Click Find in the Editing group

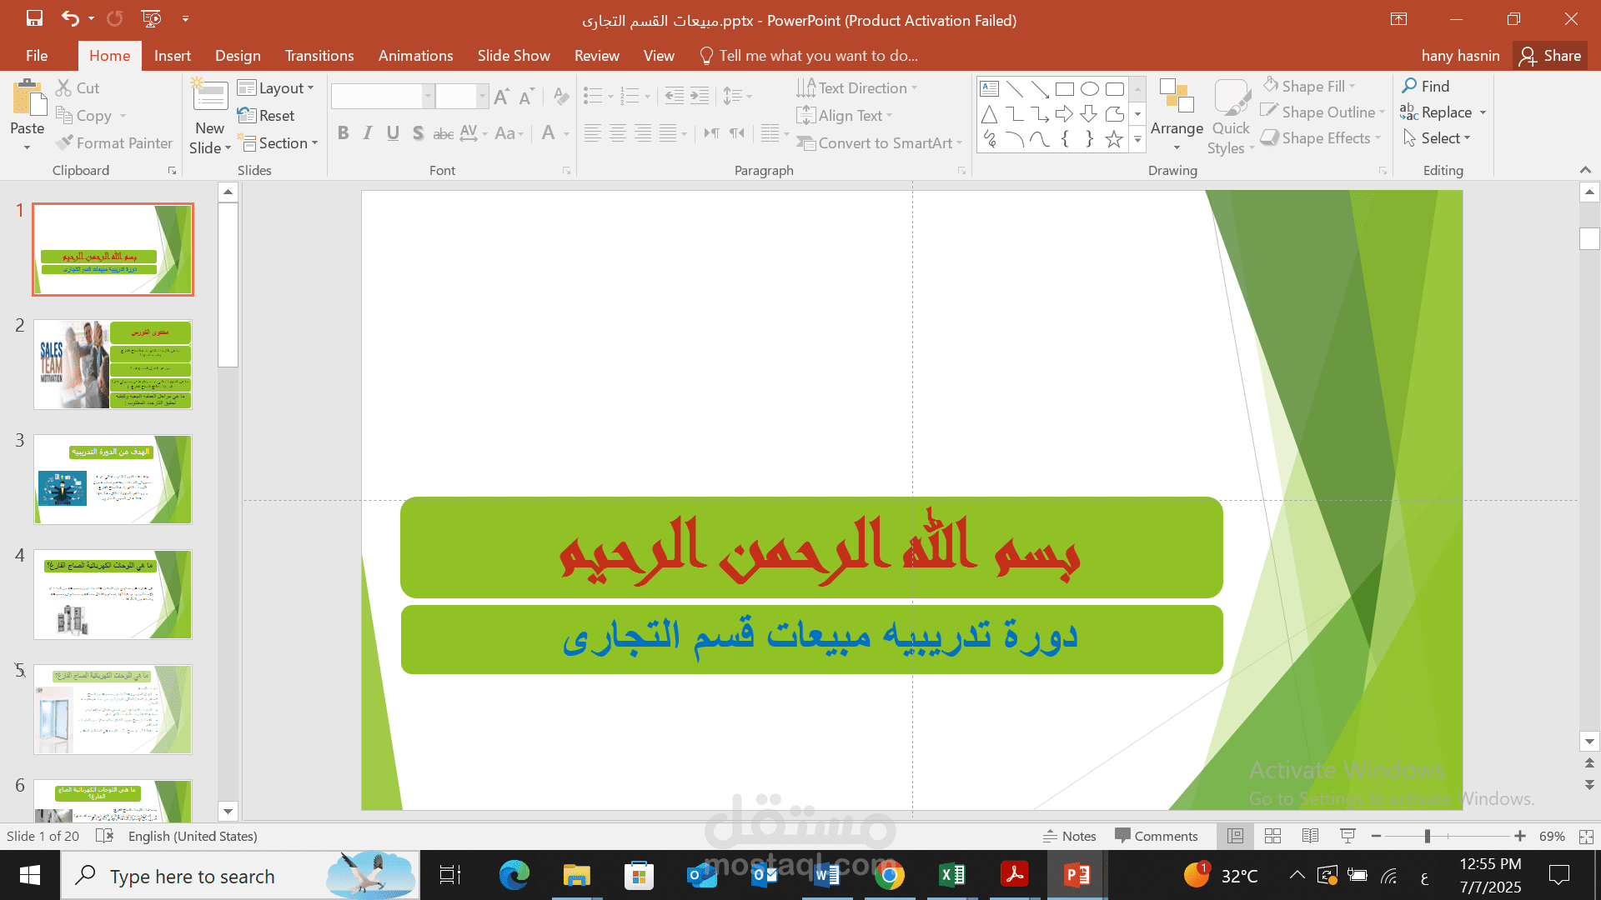[1426, 86]
